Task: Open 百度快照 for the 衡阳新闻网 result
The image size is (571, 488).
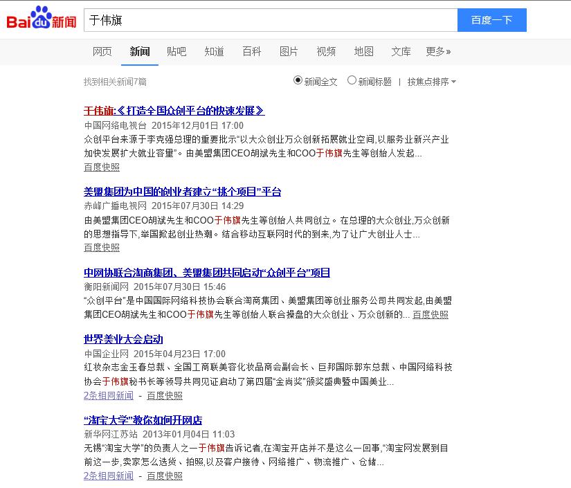Action: pos(430,315)
